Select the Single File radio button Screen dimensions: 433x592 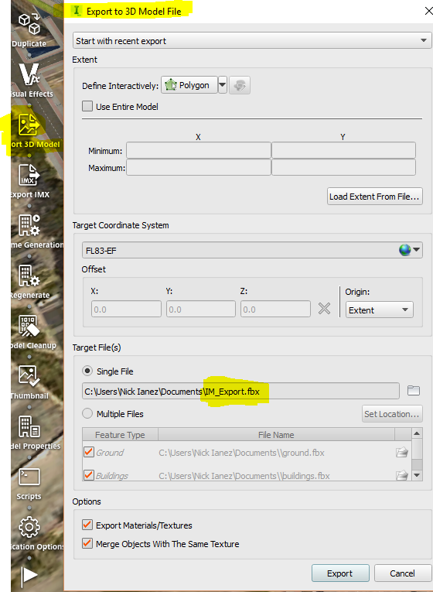point(87,371)
